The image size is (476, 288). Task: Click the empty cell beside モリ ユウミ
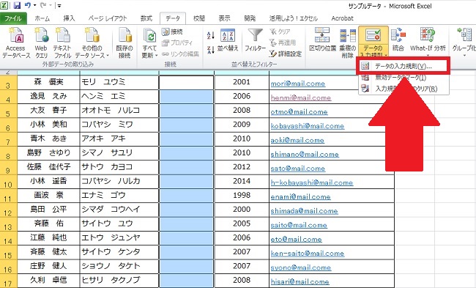[x=186, y=83]
